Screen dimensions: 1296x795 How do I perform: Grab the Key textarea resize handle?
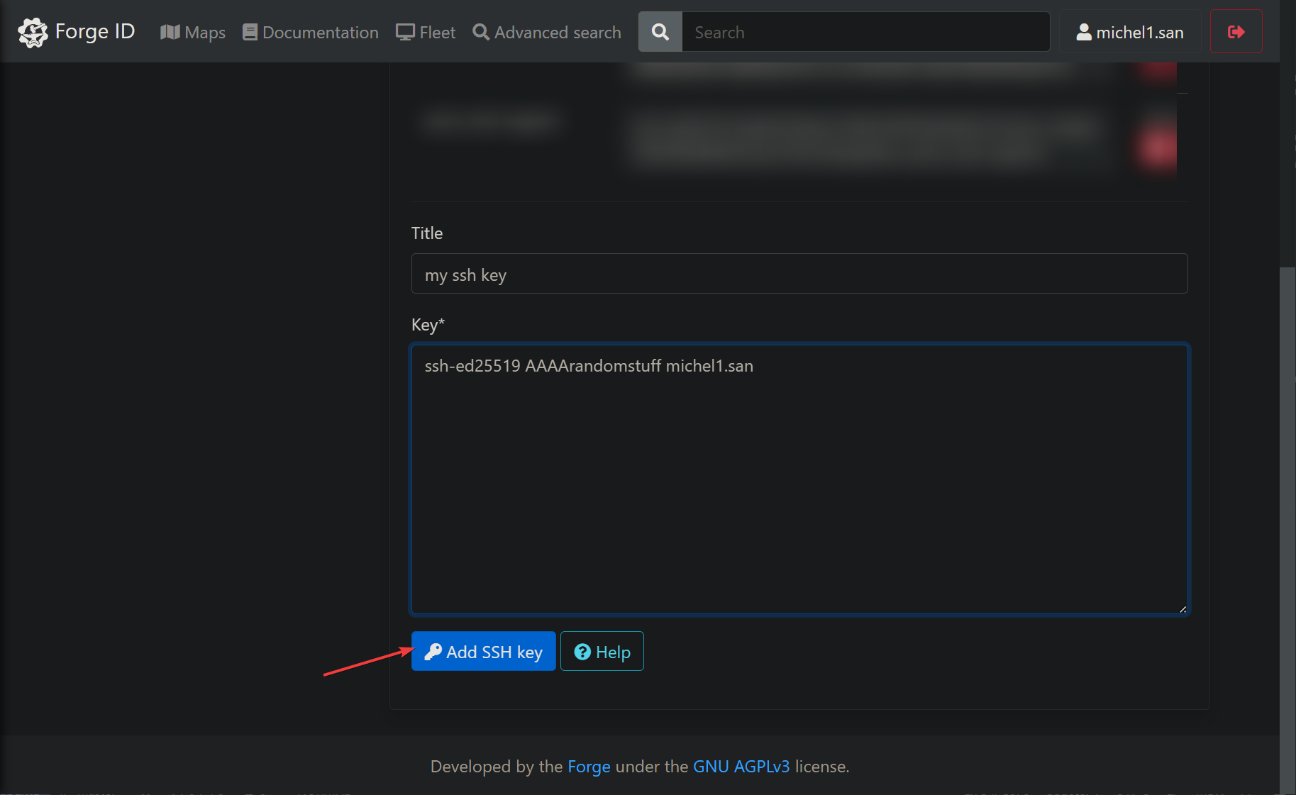(x=1182, y=608)
